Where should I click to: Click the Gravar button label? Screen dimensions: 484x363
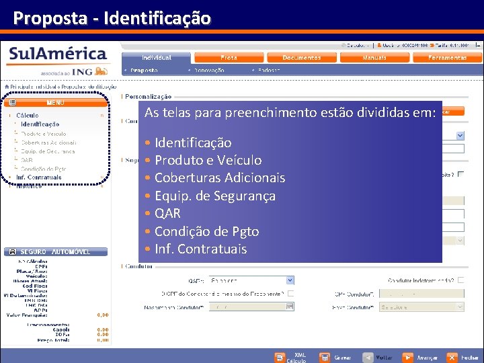343,358
